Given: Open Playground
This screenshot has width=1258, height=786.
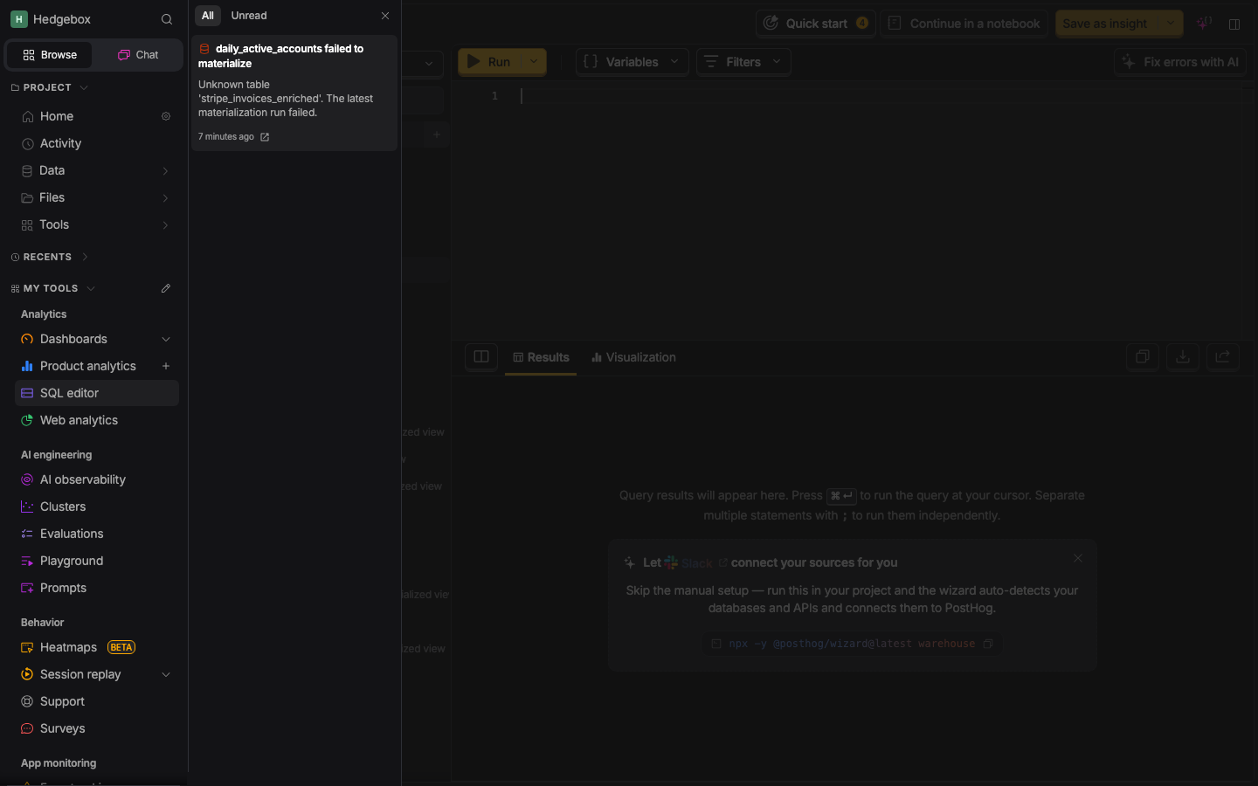Looking at the screenshot, I should click(72, 561).
